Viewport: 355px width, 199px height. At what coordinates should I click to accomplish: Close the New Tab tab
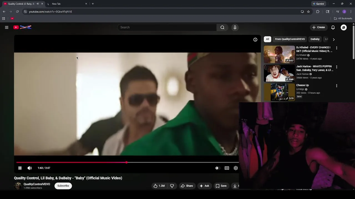[86, 4]
